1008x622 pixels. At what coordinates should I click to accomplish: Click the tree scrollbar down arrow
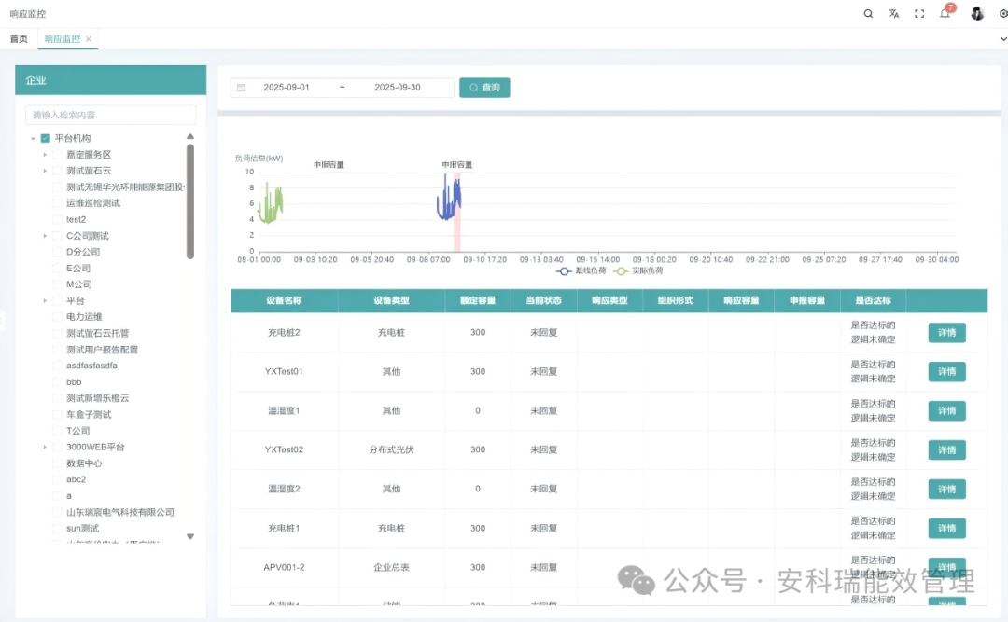[190, 536]
